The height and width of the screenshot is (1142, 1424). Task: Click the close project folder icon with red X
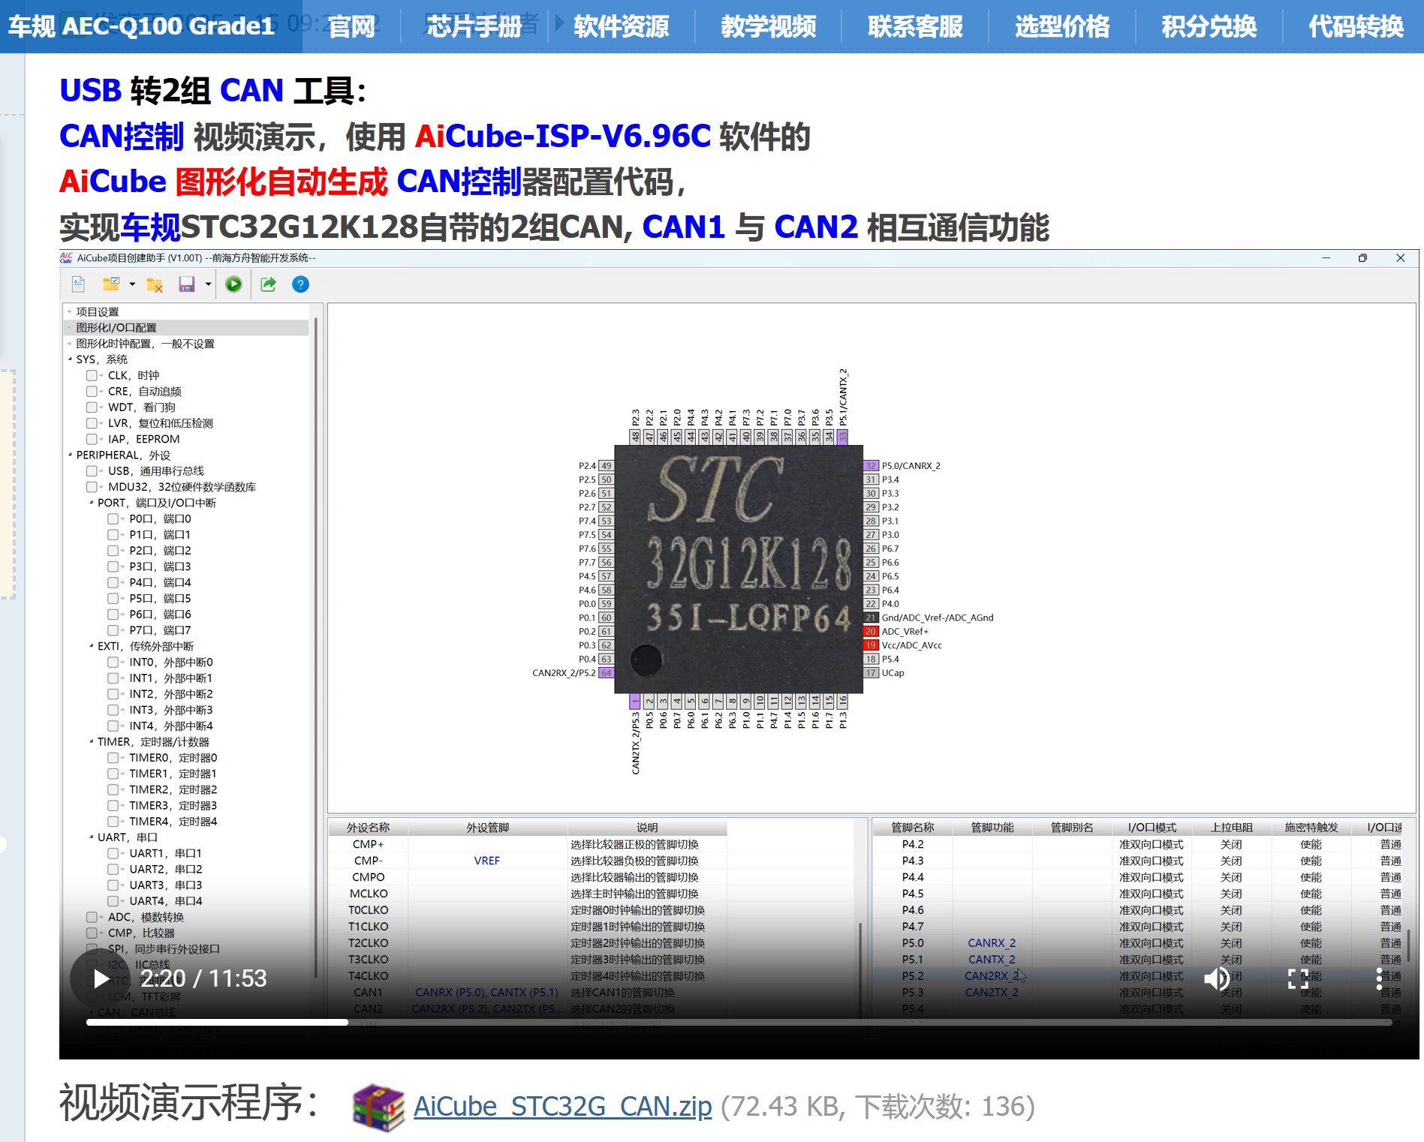pos(155,284)
